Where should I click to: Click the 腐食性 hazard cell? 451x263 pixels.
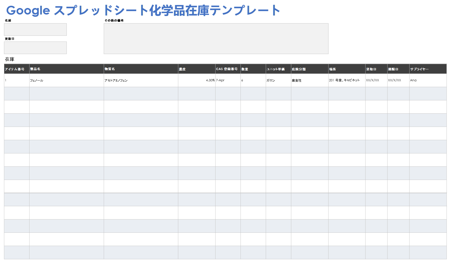click(310, 80)
